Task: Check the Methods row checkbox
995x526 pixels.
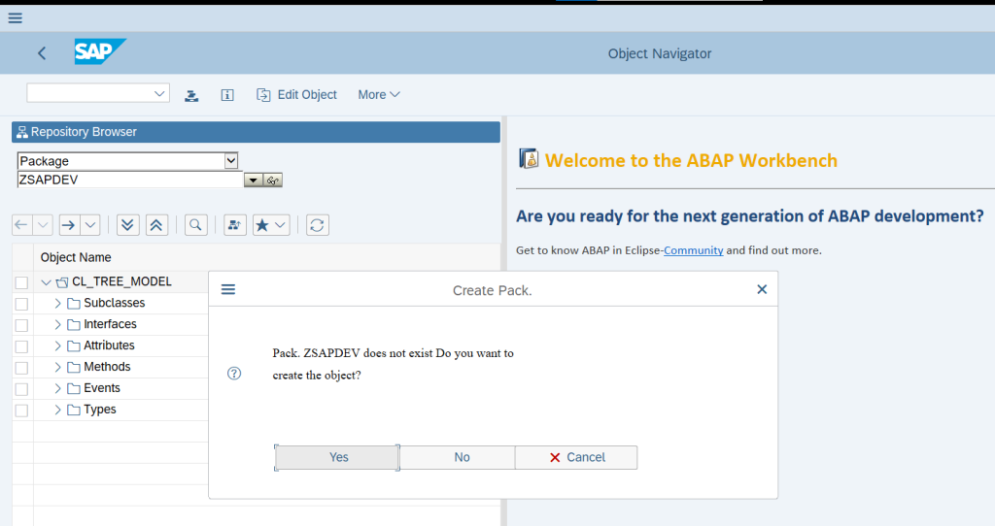Action: [21, 368]
